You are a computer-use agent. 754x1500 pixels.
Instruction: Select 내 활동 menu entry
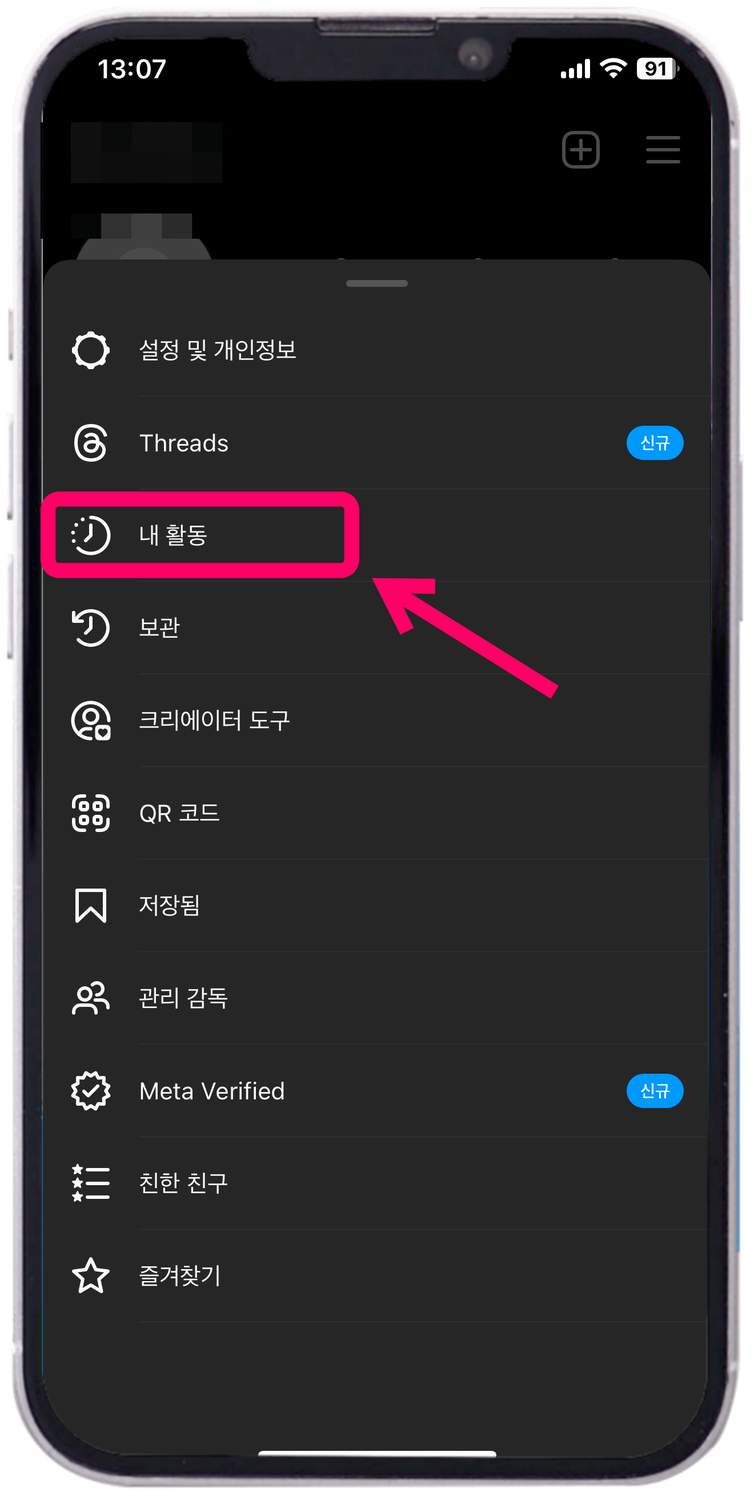(x=375, y=535)
